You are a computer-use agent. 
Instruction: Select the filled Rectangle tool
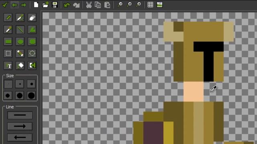(8, 42)
